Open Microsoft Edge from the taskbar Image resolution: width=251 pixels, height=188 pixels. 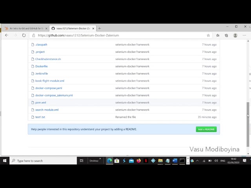pyautogui.click(x=109, y=161)
